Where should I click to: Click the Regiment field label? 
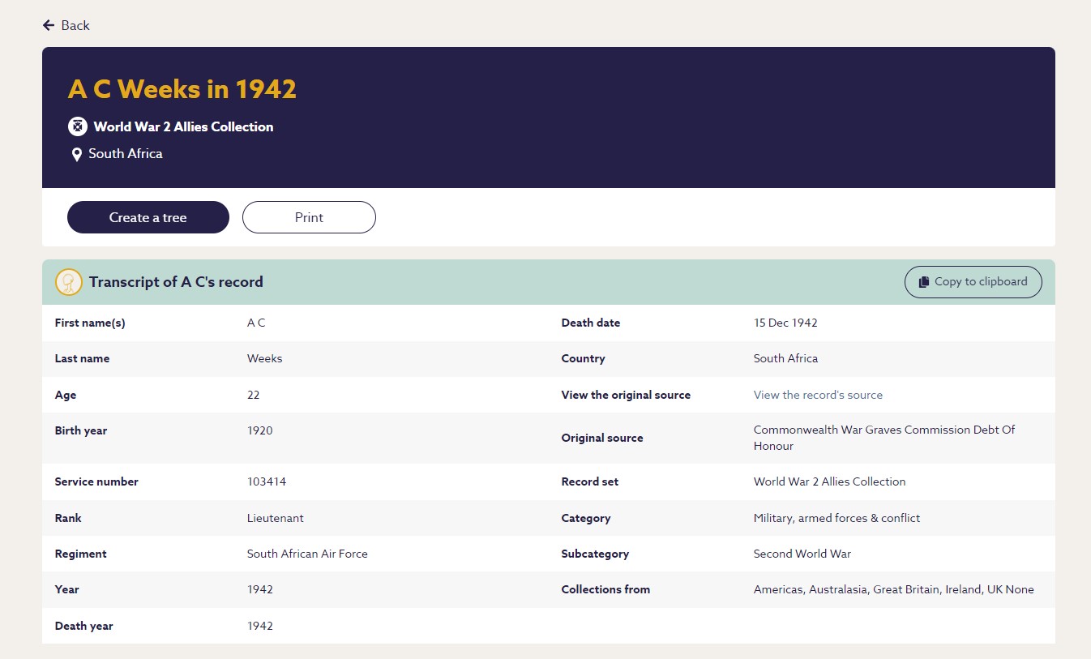click(x=81, y=554)
